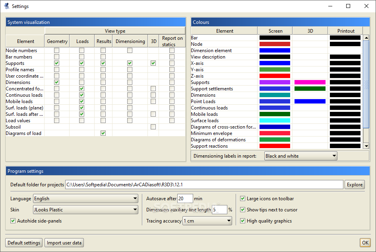Uncheck Dimensions in Geometry view
Screen dimensions: 376x252
coord(56,82)
